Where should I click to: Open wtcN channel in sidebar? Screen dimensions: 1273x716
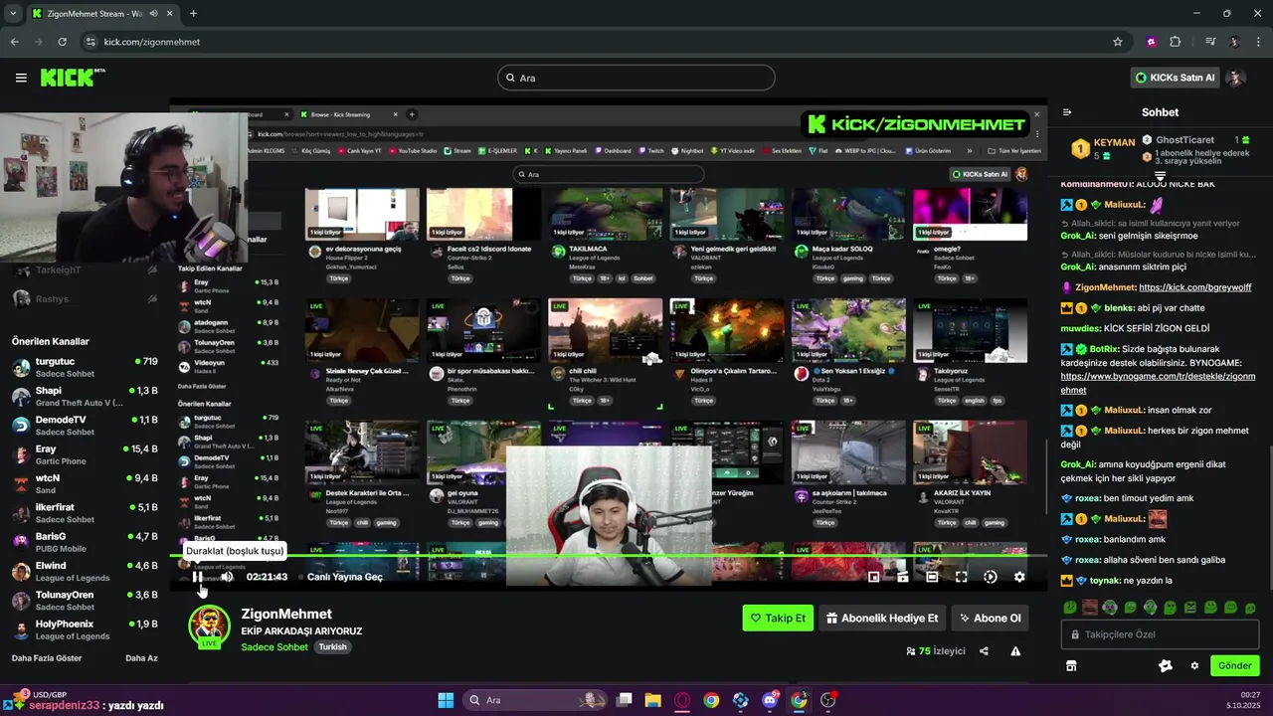[85, 483]
